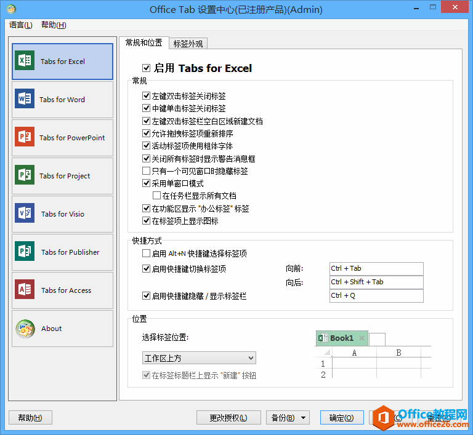Enable 在任务栏显示所有文档 checkbox
The image size is (473, 435).
click(x=156, y=196)
